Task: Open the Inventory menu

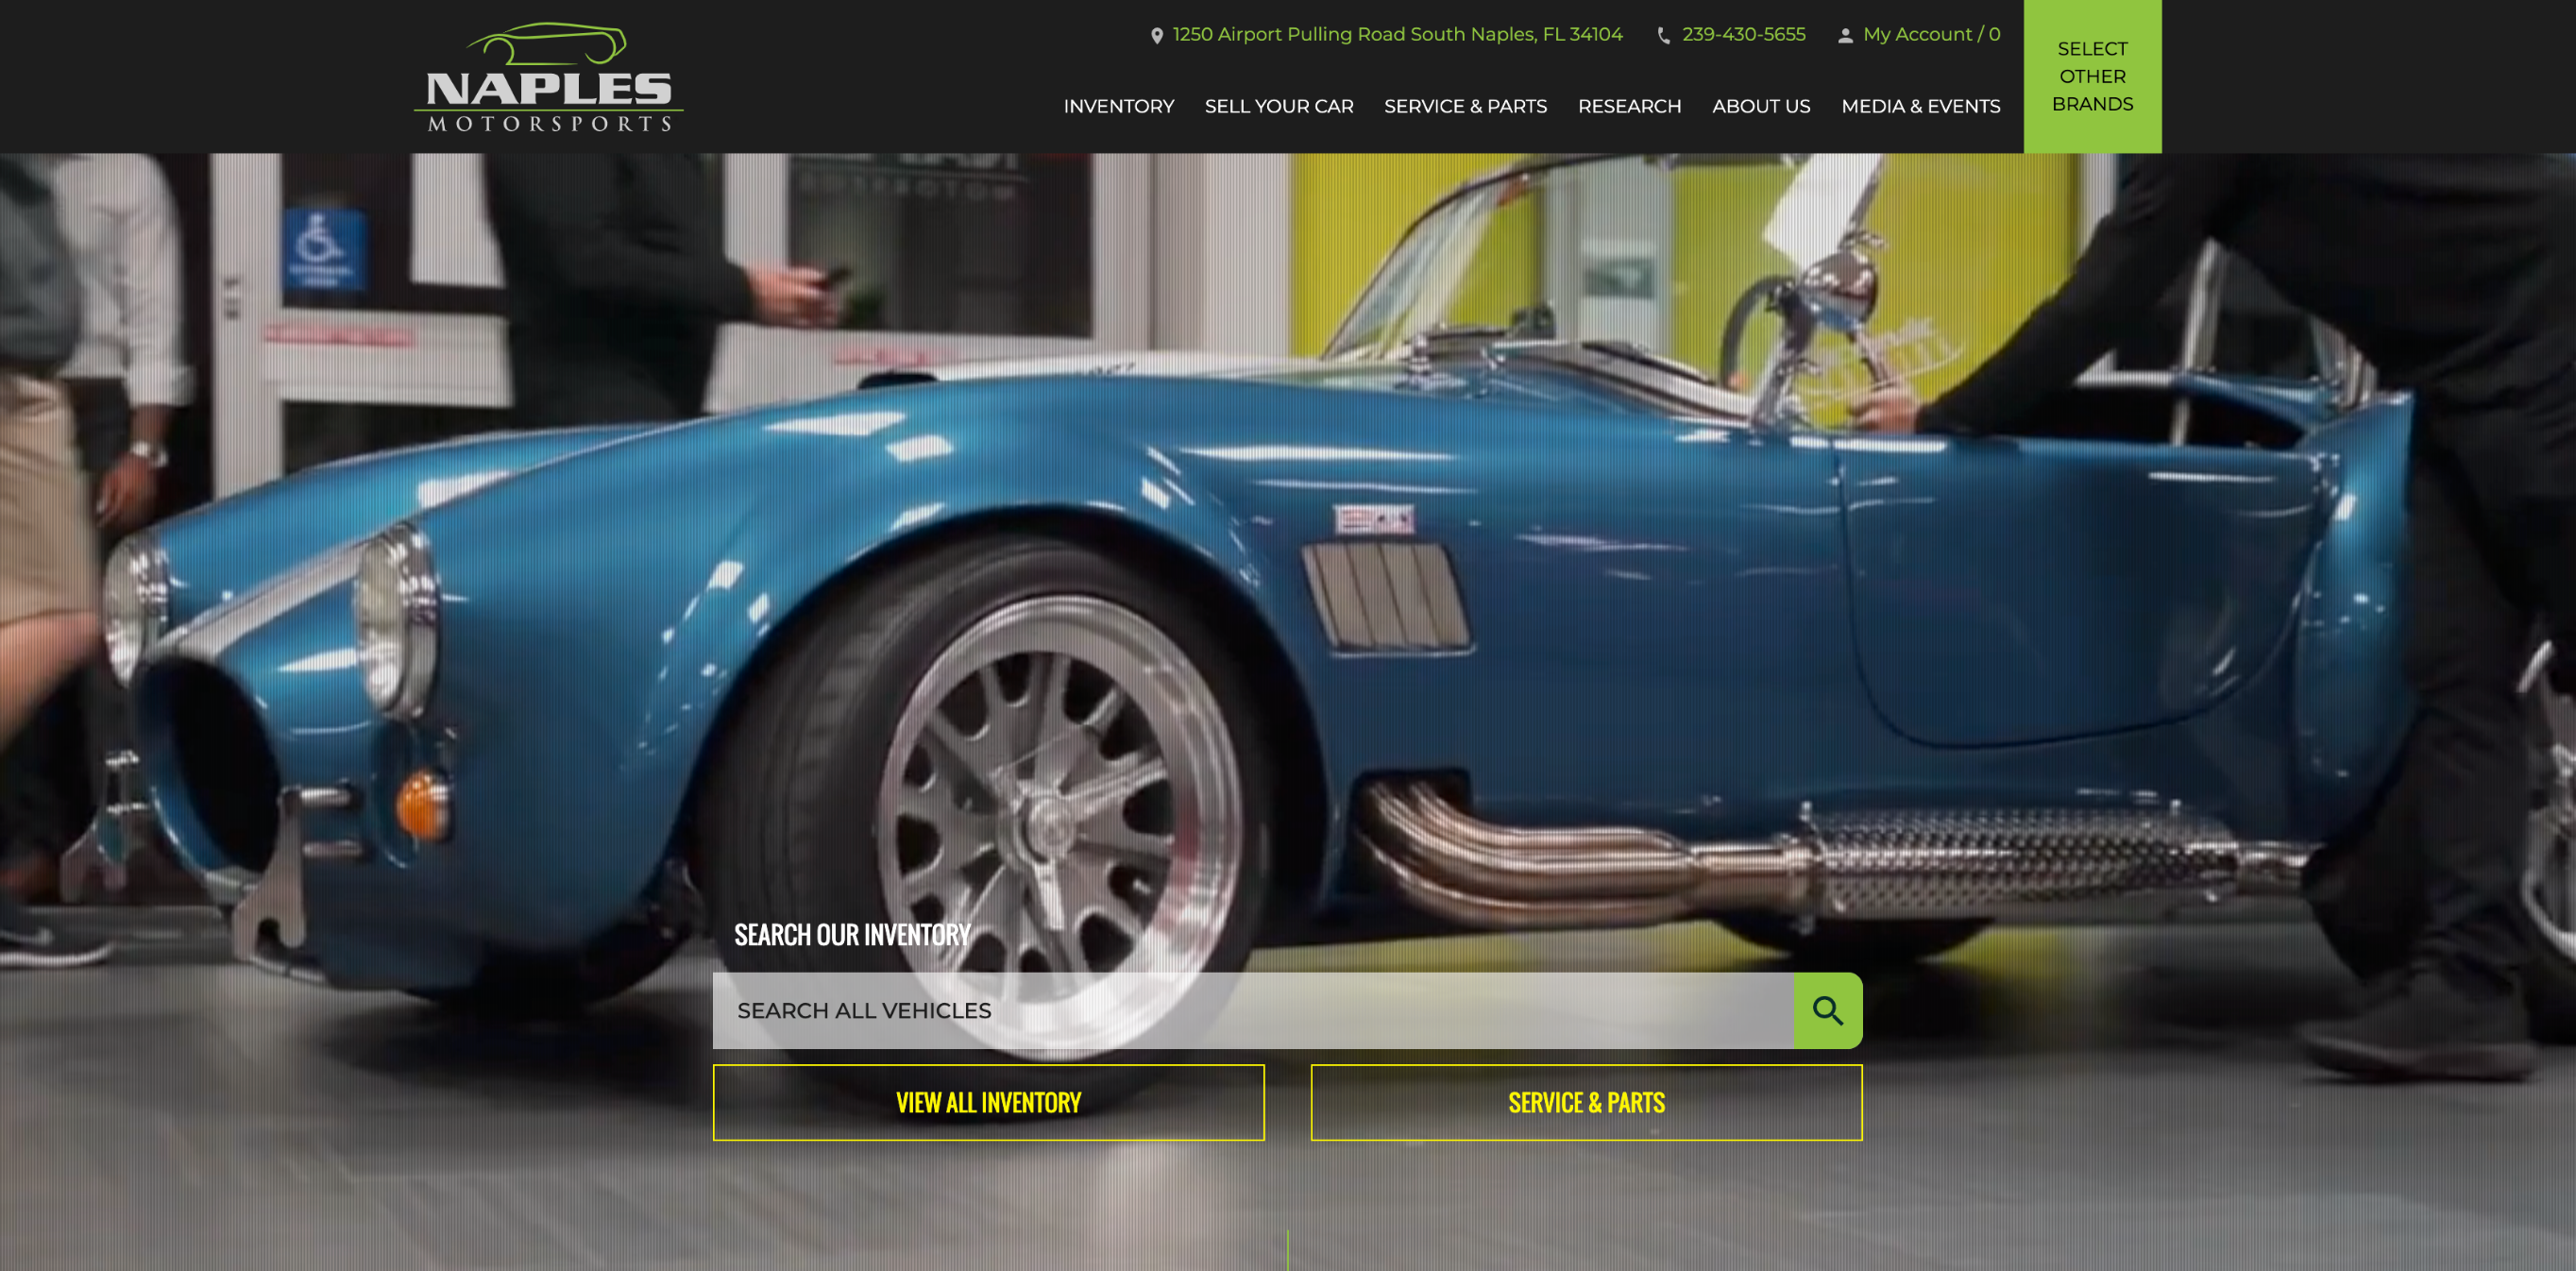Action: [x=1118, y=106]
